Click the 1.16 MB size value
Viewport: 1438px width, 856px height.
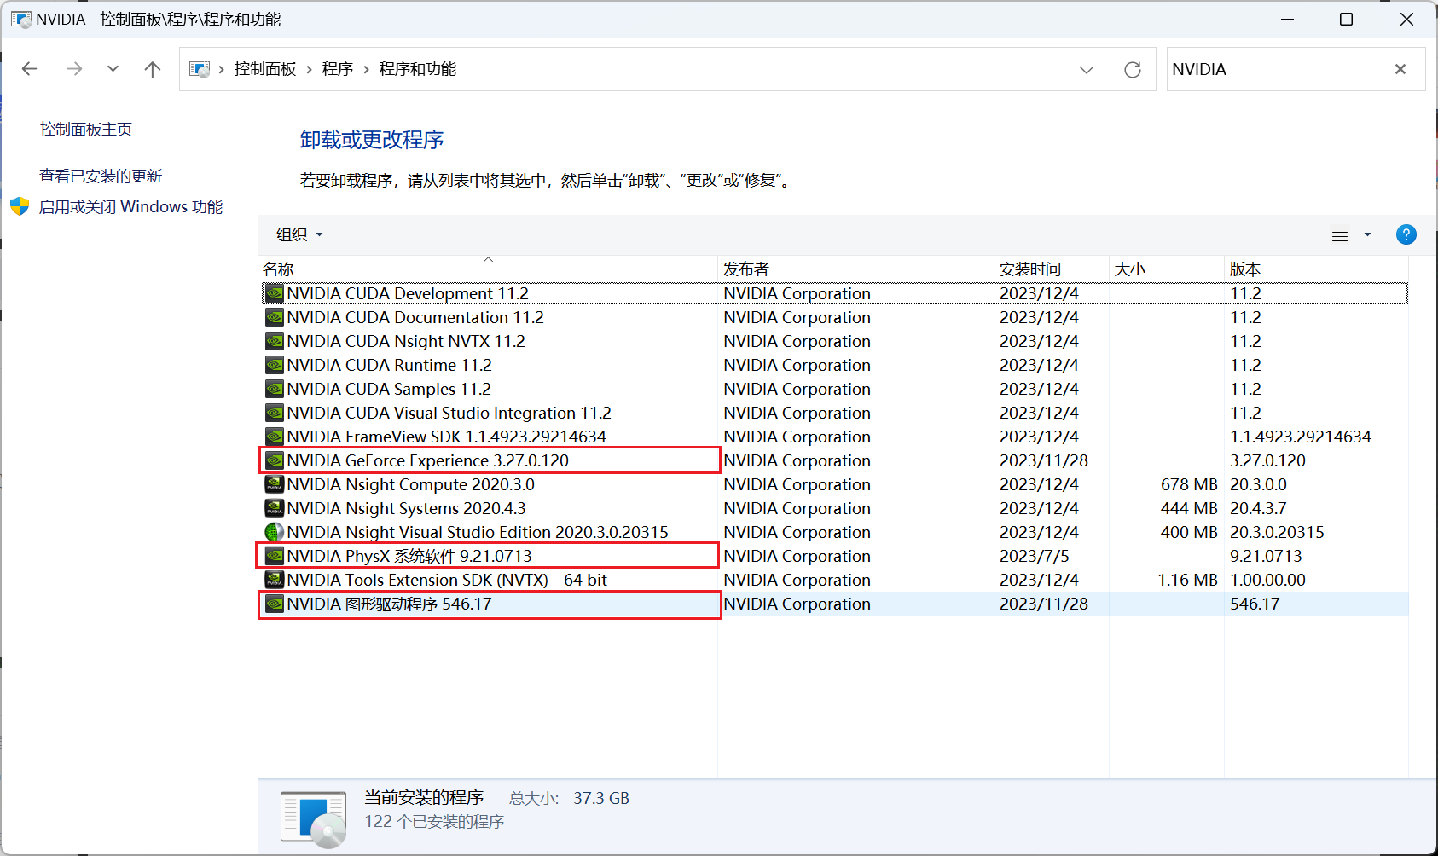point(1187,581)
